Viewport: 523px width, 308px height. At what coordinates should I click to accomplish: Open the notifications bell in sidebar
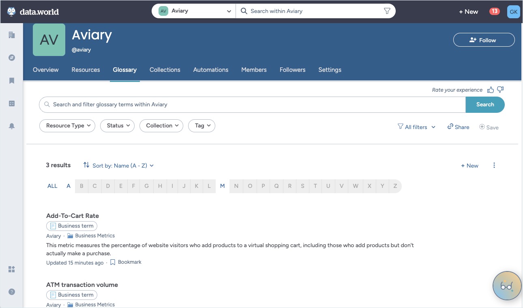point(12,126)
